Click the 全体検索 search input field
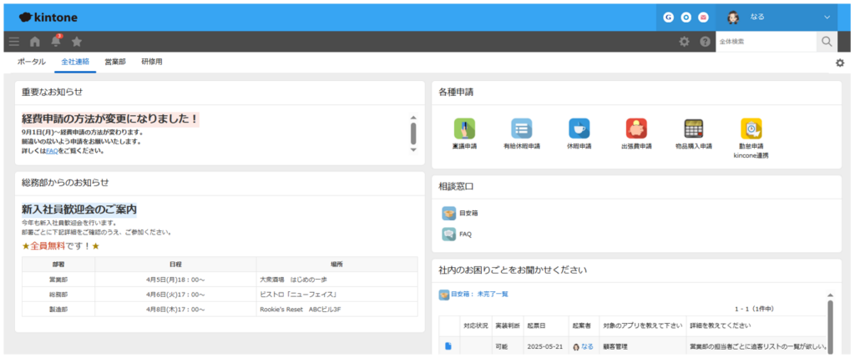 click(765, 42)
